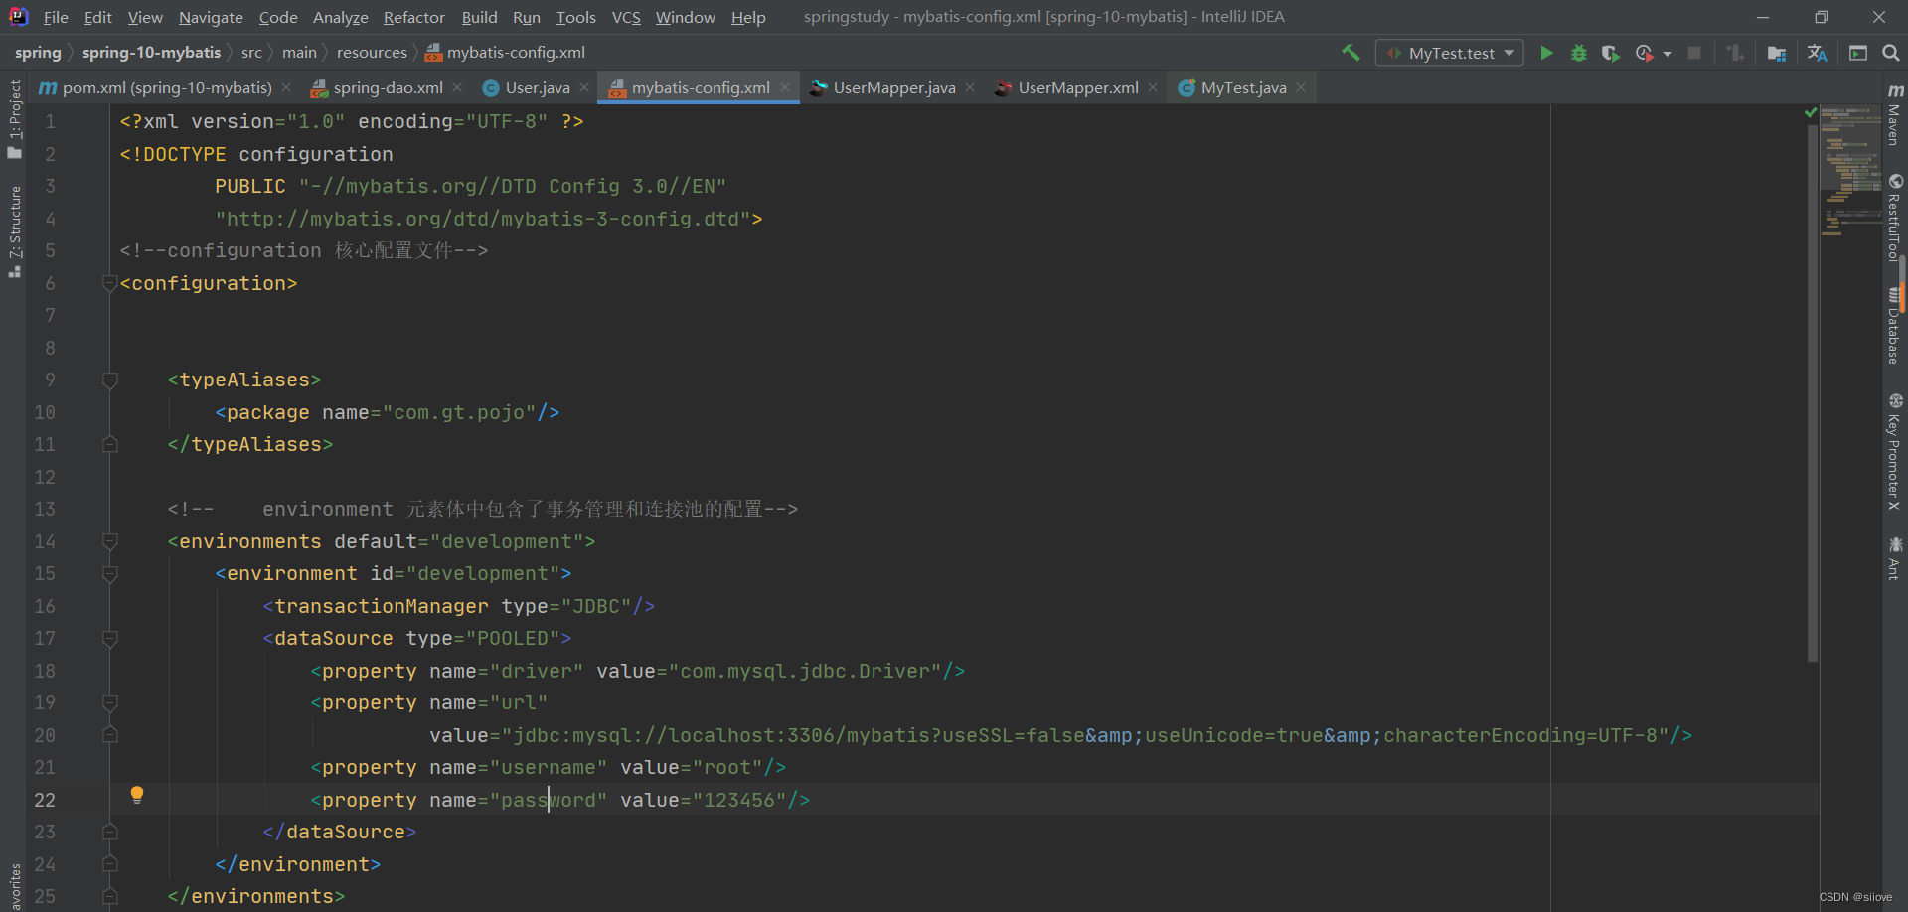Open Search Everywhere with the magnifier icon
Image resolution: width=1908 pixels, height=912 pixels.
click(1890, 53)
